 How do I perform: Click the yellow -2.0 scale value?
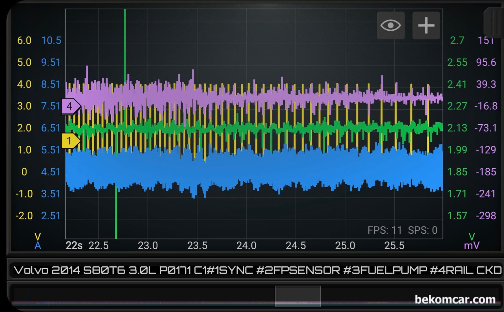click(x=24, y=216)
